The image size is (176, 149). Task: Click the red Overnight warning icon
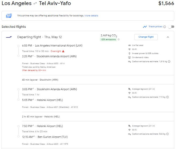(63, 51)
